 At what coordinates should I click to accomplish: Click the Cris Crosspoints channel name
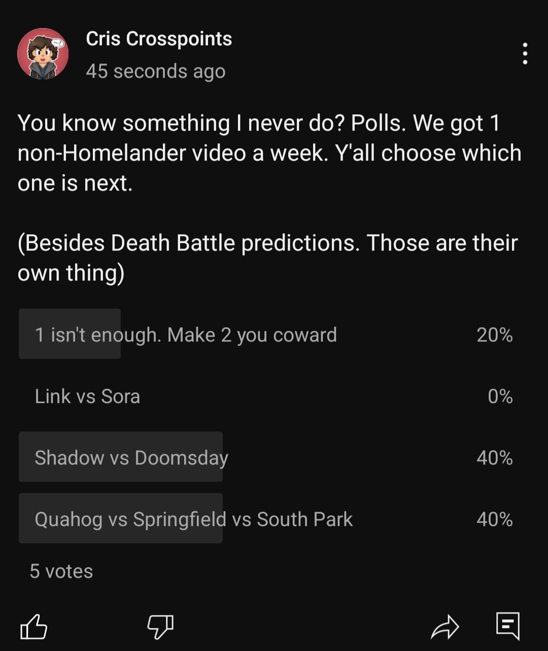[159, 39]
